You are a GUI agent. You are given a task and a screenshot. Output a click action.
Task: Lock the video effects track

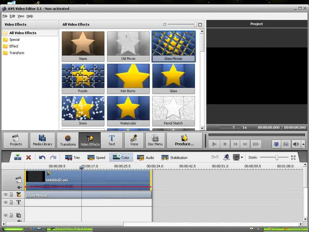pyautogui.click(x=11, y=195)
